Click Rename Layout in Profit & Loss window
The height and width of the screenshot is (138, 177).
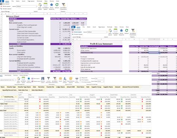coord(77,34)
